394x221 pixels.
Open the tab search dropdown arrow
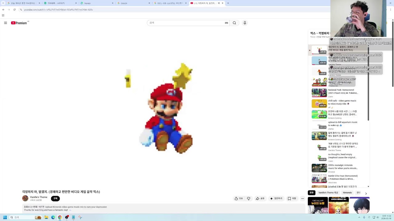(2, 3)
